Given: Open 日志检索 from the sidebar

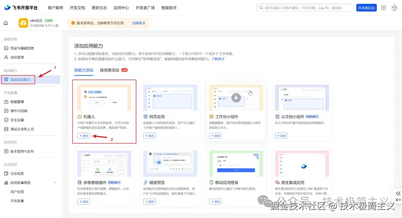Looking at the screenshot, I should point(17,174).
